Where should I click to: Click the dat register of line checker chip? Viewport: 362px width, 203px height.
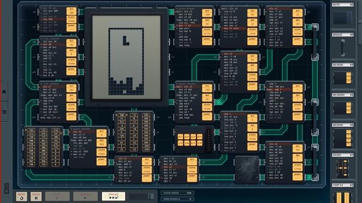pos(71,98)
